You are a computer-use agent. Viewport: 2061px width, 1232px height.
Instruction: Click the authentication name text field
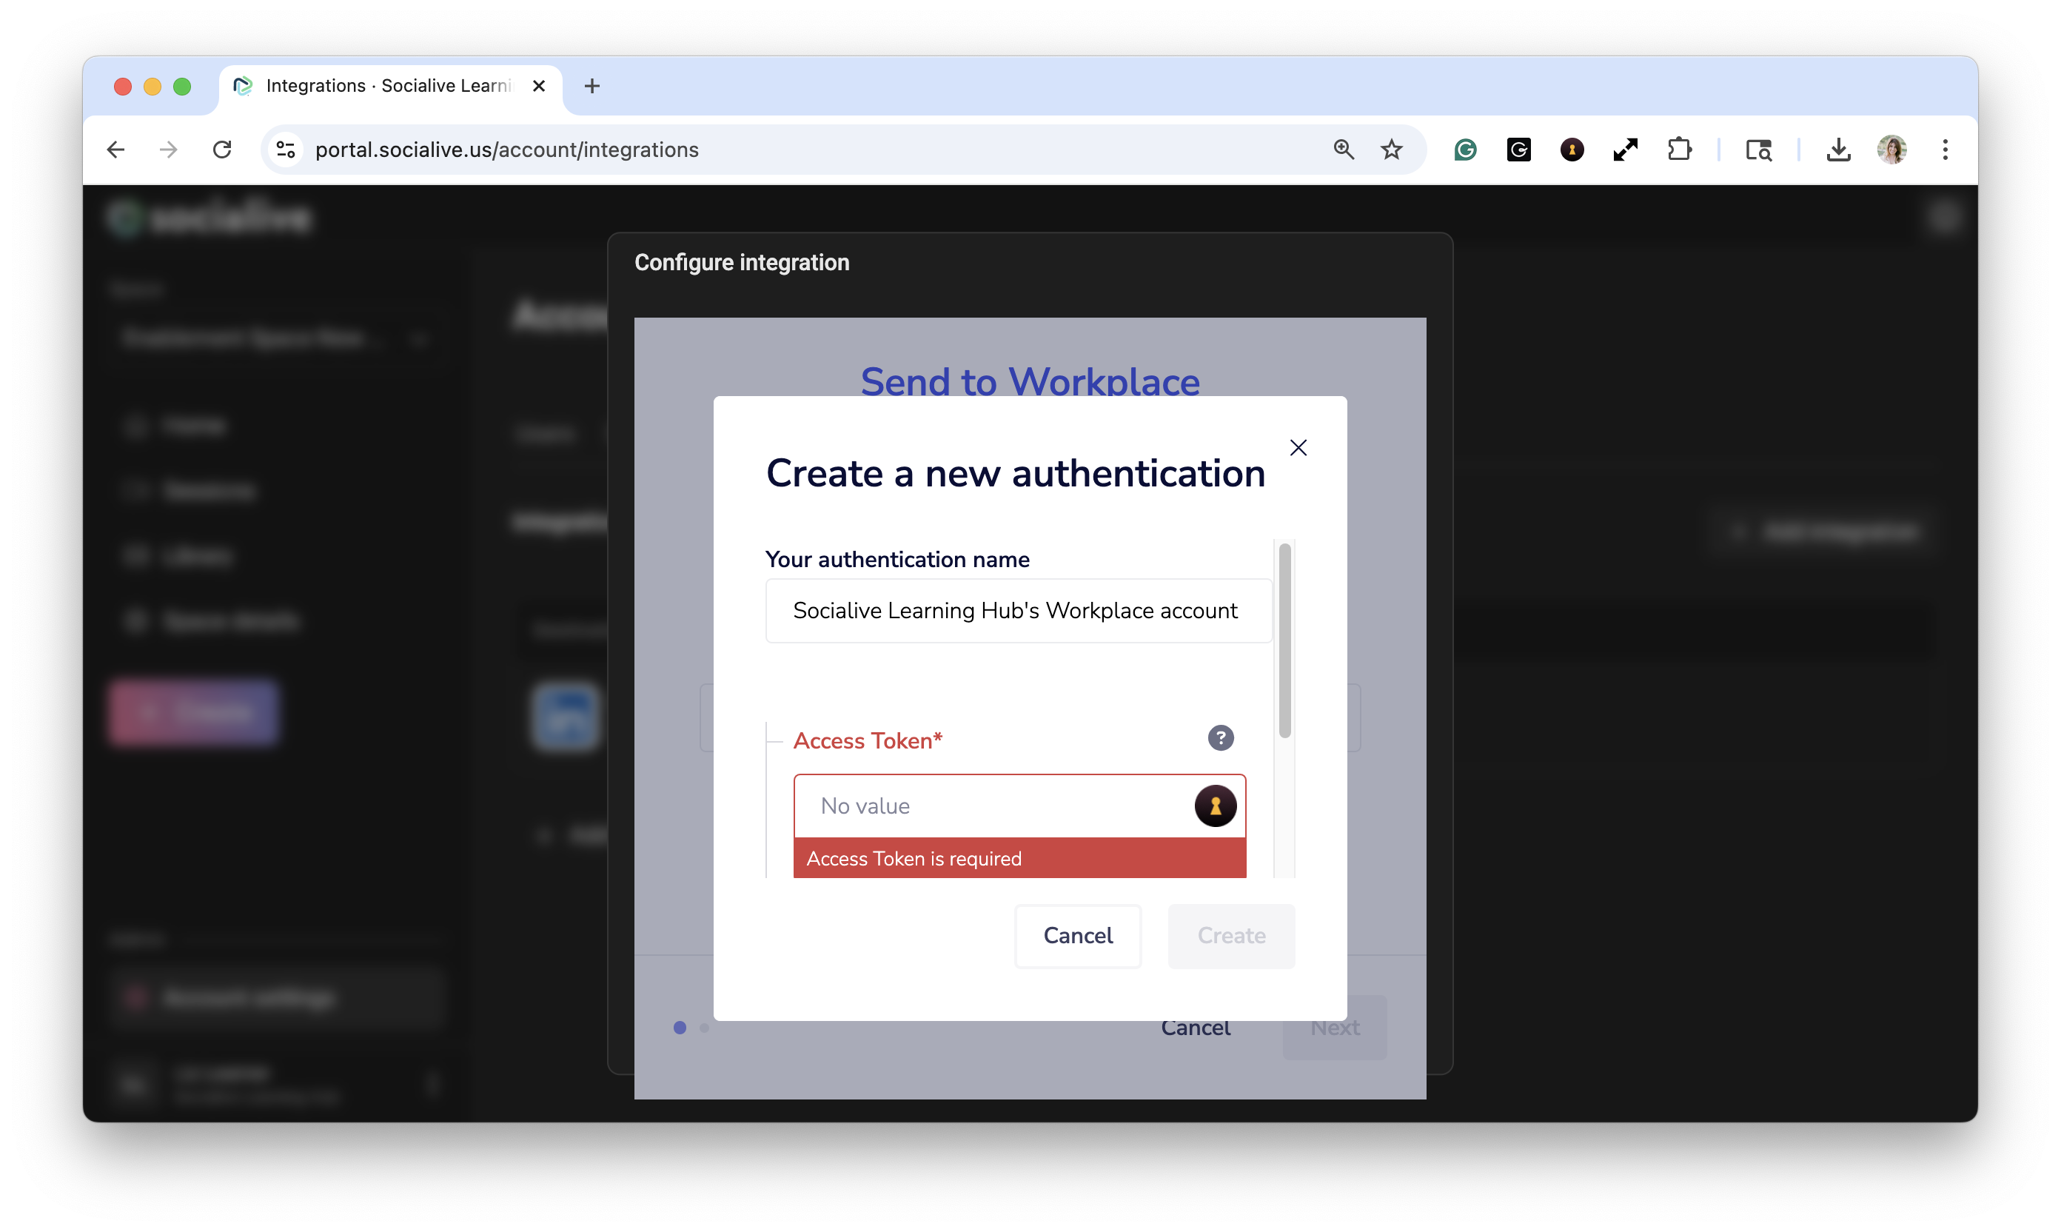[x=1018, y=611]
